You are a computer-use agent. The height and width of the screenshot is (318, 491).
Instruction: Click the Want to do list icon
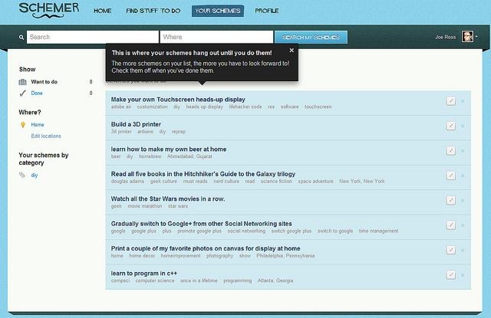click(x=23, y=81)
